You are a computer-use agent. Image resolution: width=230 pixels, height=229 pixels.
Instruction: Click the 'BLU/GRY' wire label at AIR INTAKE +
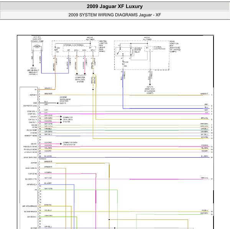[x=48, y=183]
